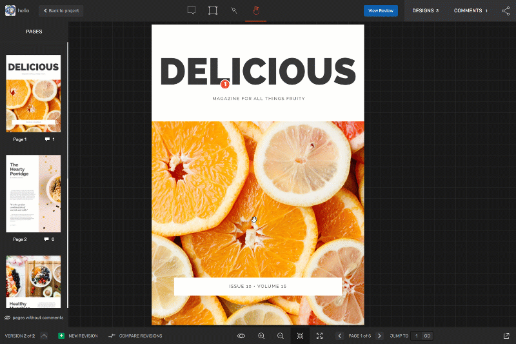The image size is (516, 344).
Task: Toggle the eye visibility icon in bottom toolbar
Action: point(241,336)
